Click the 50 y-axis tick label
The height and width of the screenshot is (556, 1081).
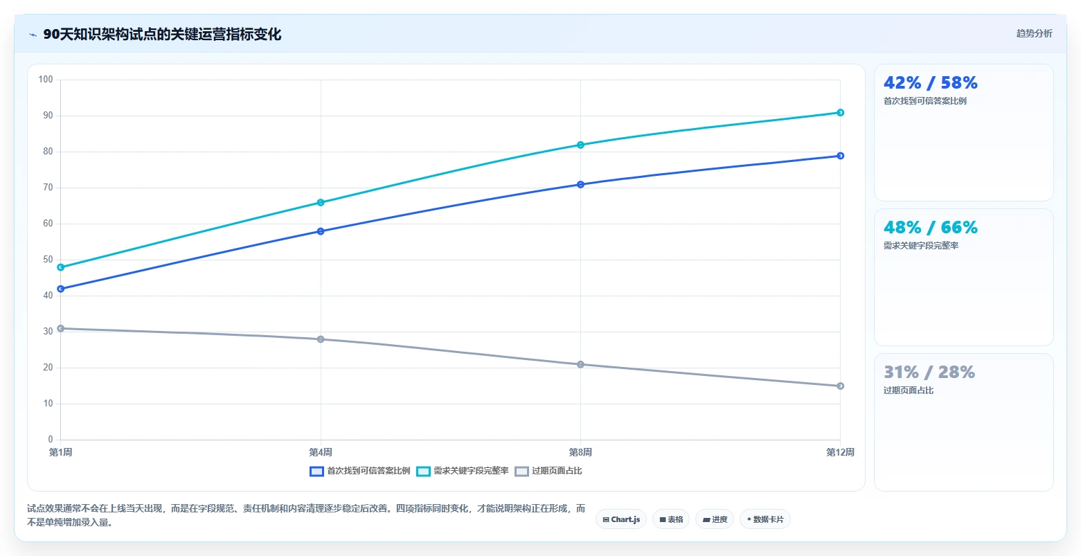(48, 260)
